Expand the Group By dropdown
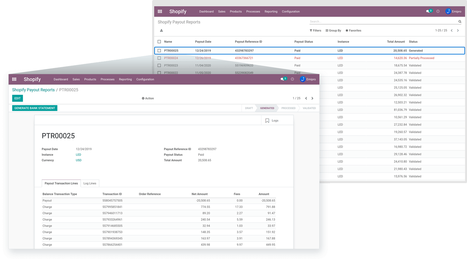This screenshot has width=467, height=259. tap(333, 30)
